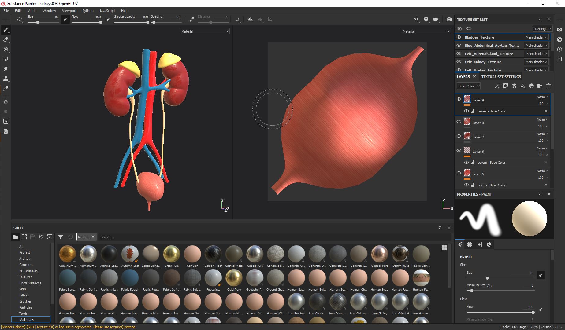The width and height of the screenshot is (565, 330).
Task: Add a new folder in Layers panel
Action: click(x=540, y=86)
